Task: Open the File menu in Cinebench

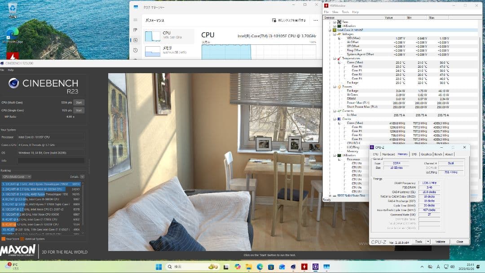Action: tap(2, 70)
